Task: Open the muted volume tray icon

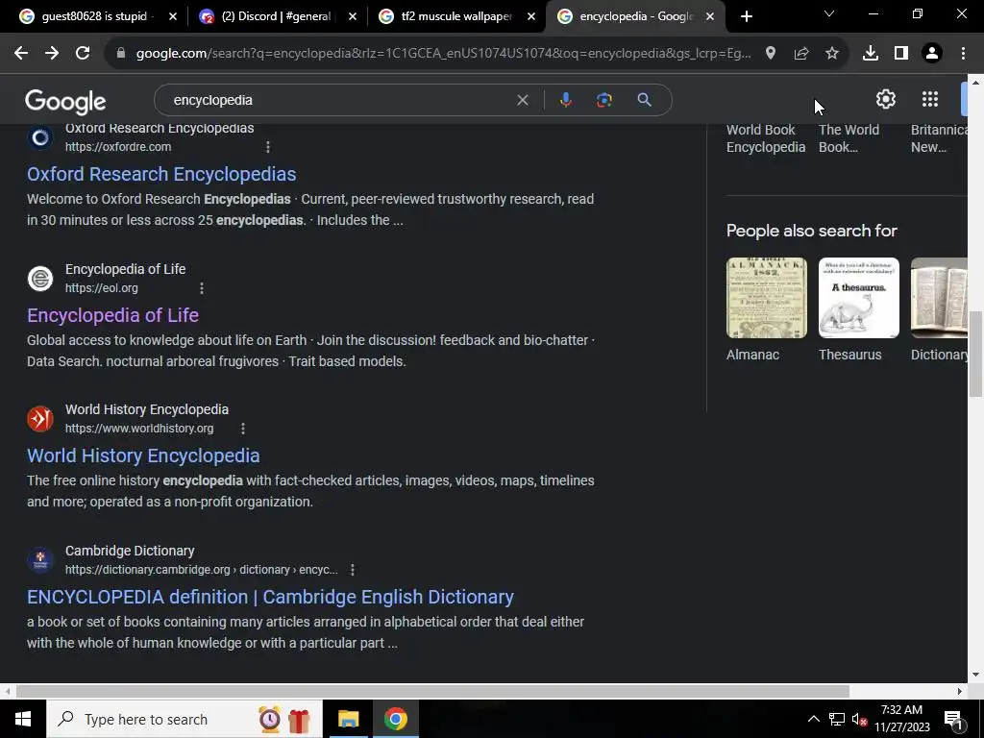Action: (859, 719)
